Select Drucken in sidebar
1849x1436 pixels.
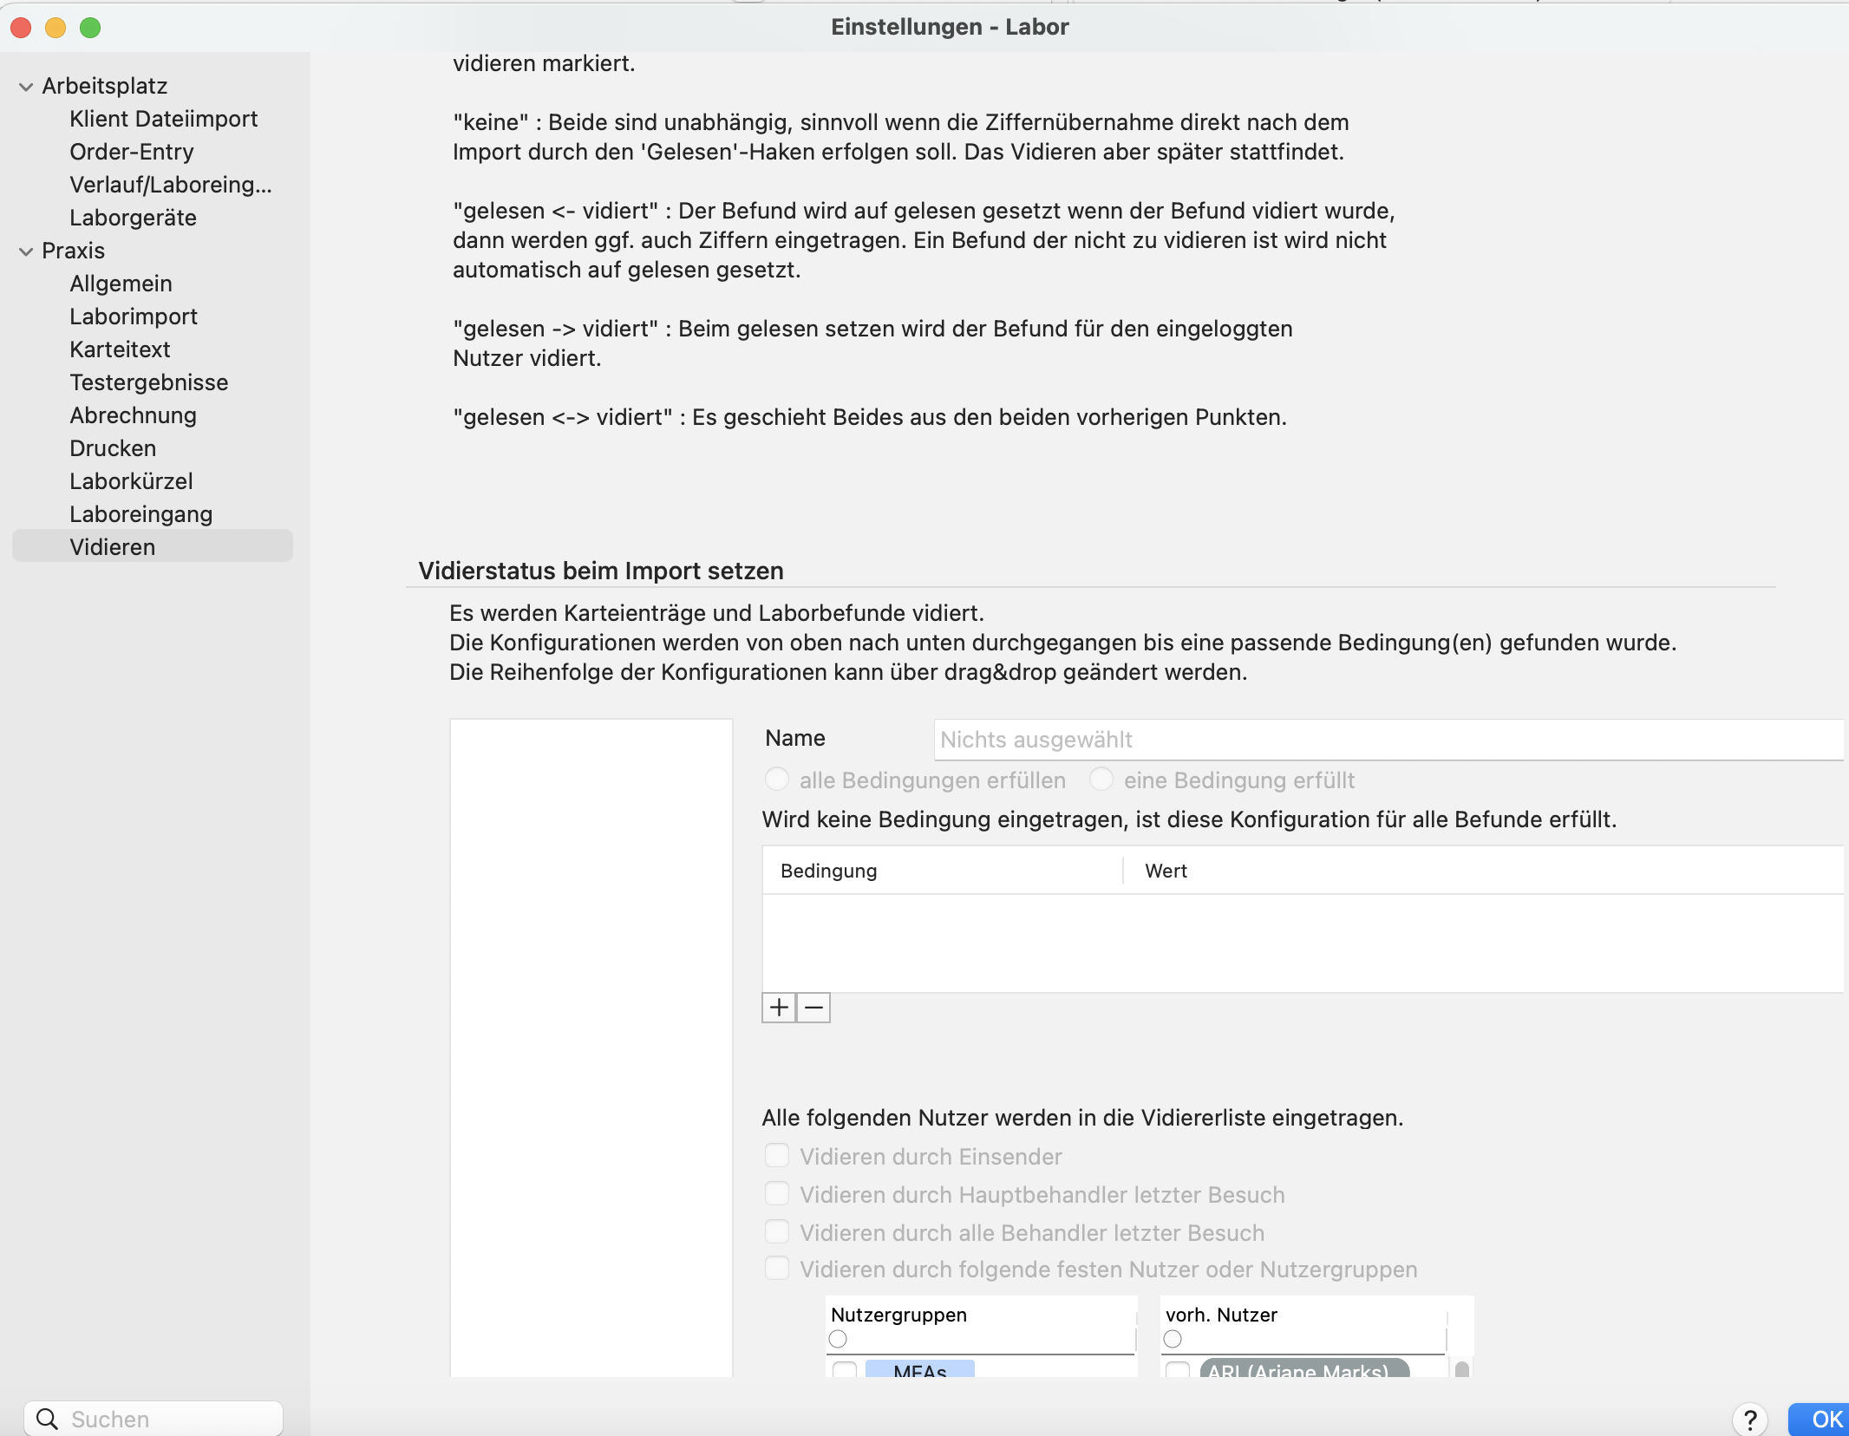tap(113, 448)
